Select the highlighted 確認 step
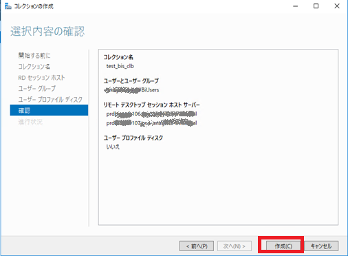This screenshot has height=256, width=348. point(49,110)
